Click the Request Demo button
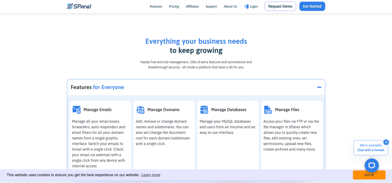The width and height of the screenshot is (392, 183). tap(280, 6)
